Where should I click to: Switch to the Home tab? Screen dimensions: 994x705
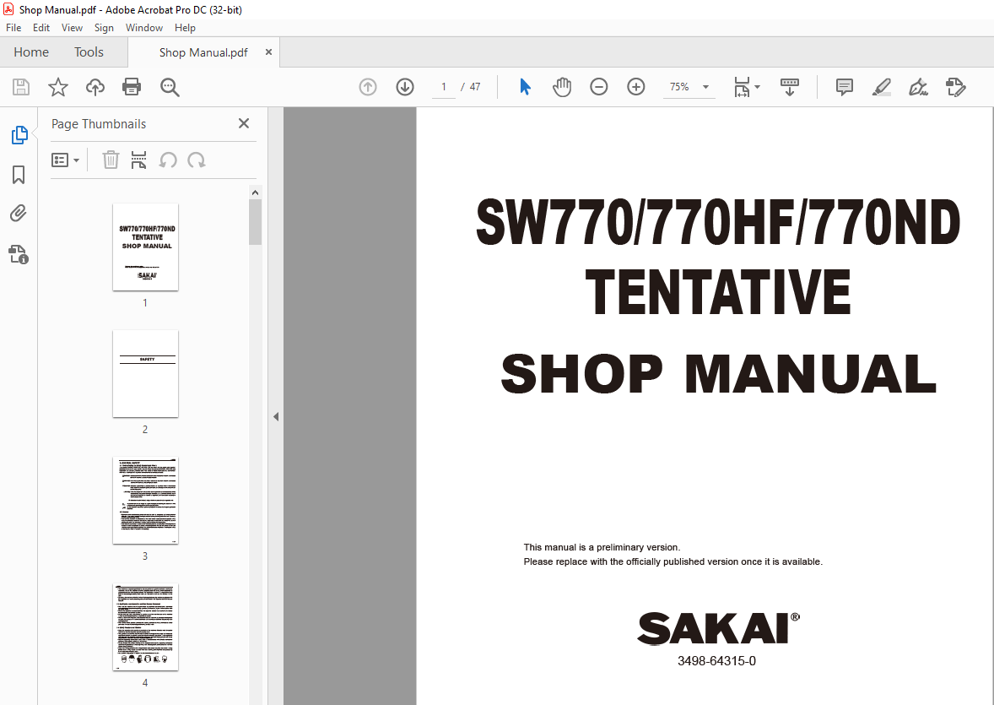coord(31,52)
